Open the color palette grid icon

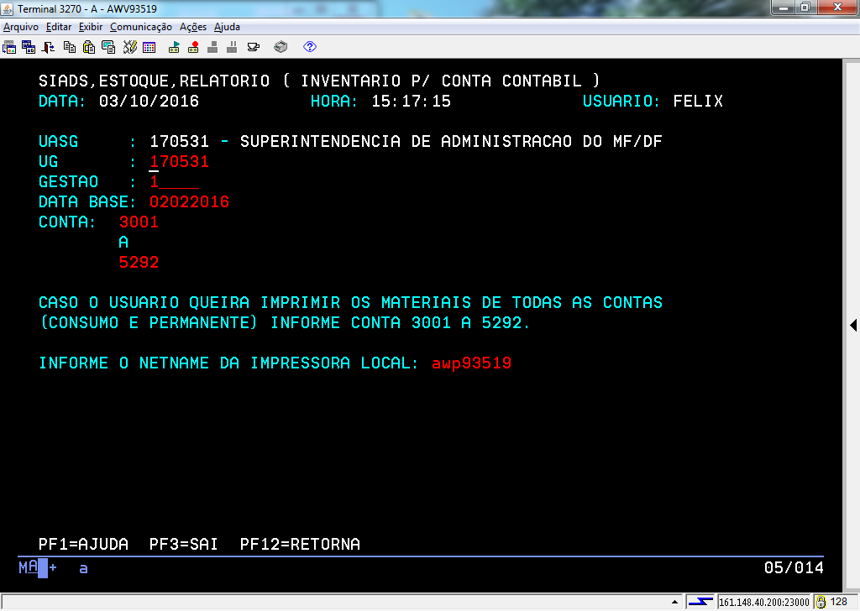(149, 48)
